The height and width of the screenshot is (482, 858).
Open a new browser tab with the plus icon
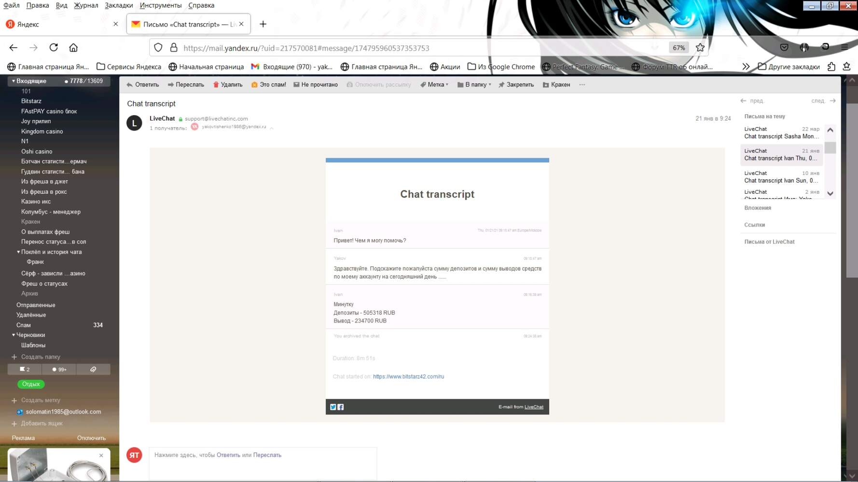(263, 24)
